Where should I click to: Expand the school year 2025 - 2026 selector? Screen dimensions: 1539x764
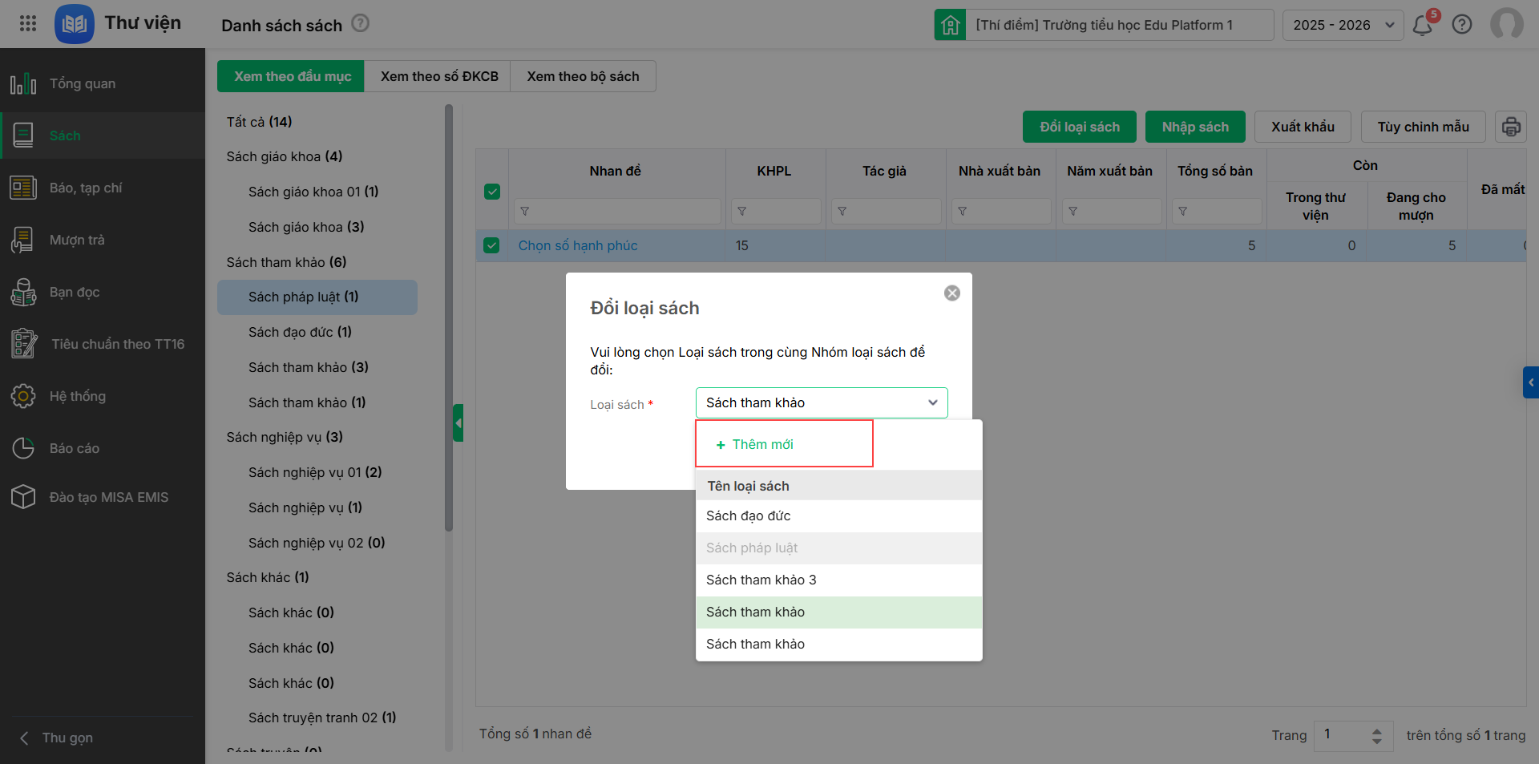pyautogui.click(x=1343, y=25)
